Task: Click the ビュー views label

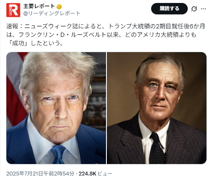Action: [x=105, y=173]
